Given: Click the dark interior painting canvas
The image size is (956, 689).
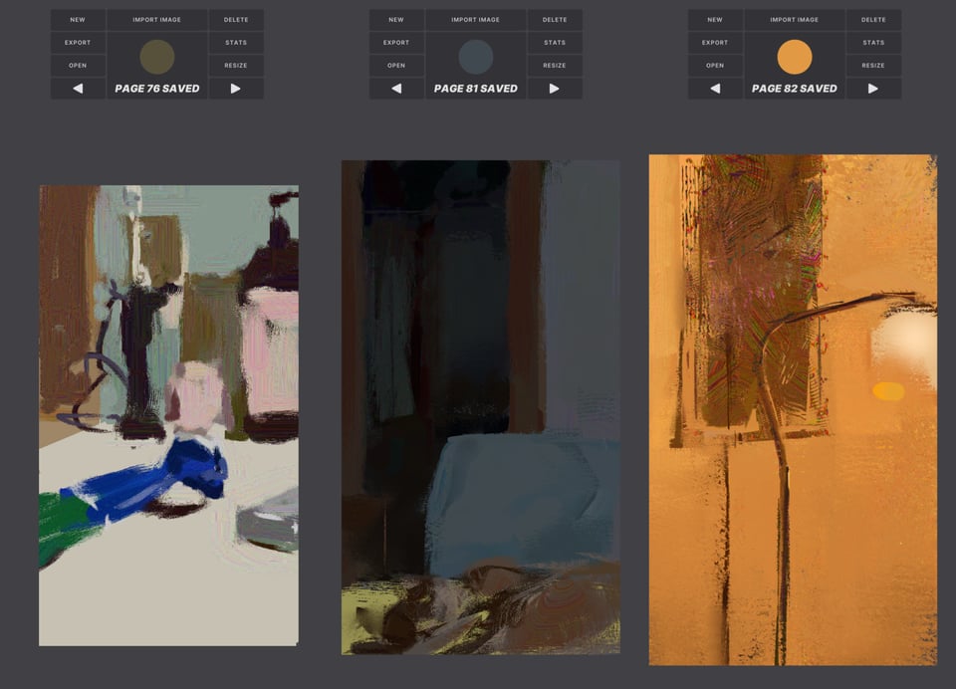Looking at the screenshot, I should [480, 407].
